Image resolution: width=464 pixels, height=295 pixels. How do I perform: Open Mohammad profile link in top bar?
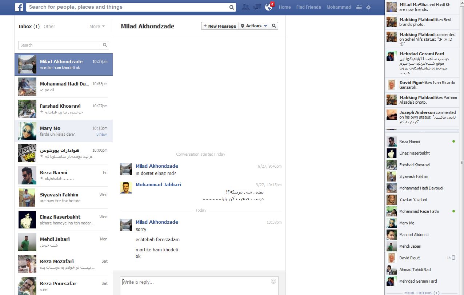coord(339,7)
